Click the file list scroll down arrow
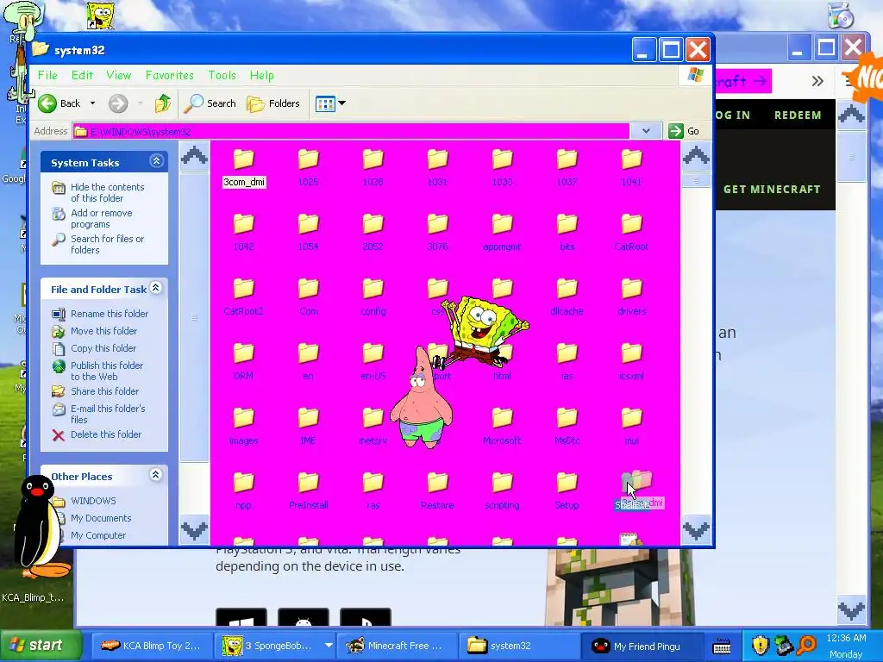This screenshot has width=883, height=662. [696, 530]
